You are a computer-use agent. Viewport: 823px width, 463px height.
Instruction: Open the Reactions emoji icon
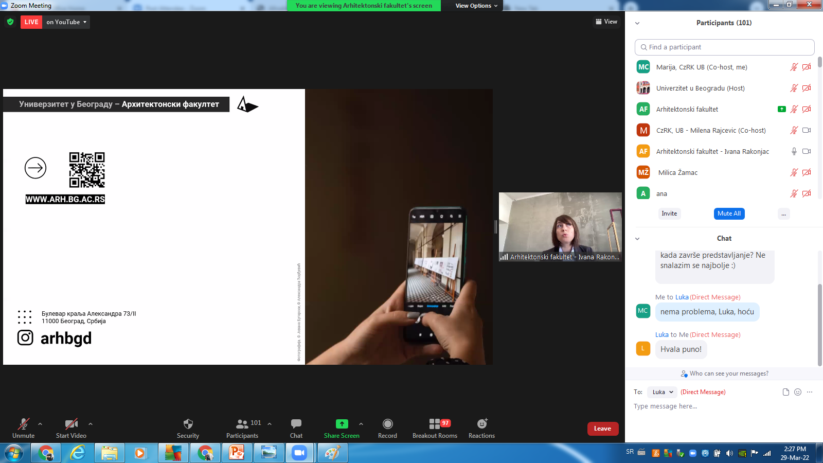[481, 424]
